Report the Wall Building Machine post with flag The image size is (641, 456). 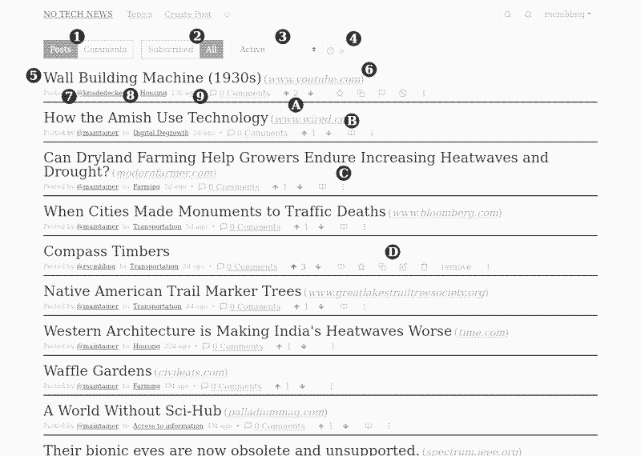[x=382, y=94]
